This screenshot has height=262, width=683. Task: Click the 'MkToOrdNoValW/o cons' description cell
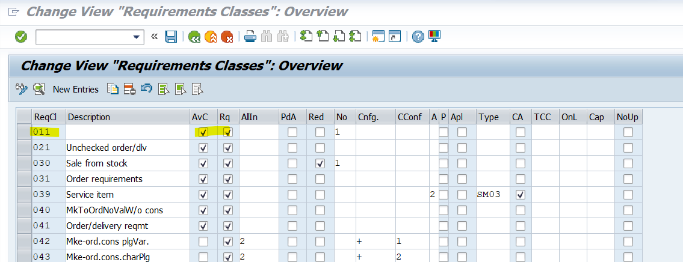coord(128,210)
